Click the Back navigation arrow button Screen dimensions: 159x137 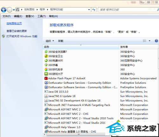[4, 10]
